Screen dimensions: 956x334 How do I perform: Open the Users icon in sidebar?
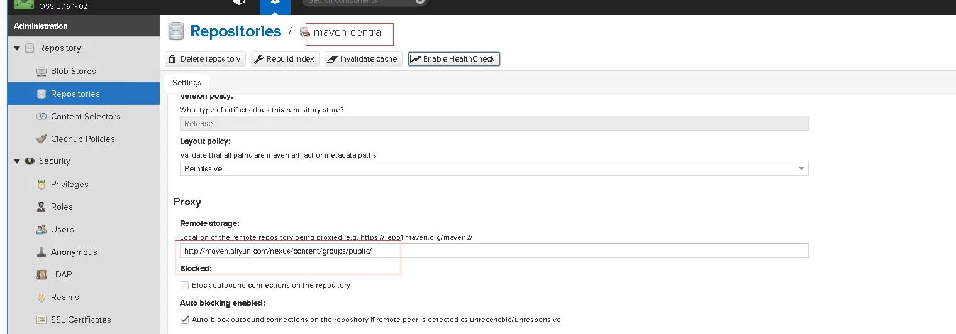42,229
